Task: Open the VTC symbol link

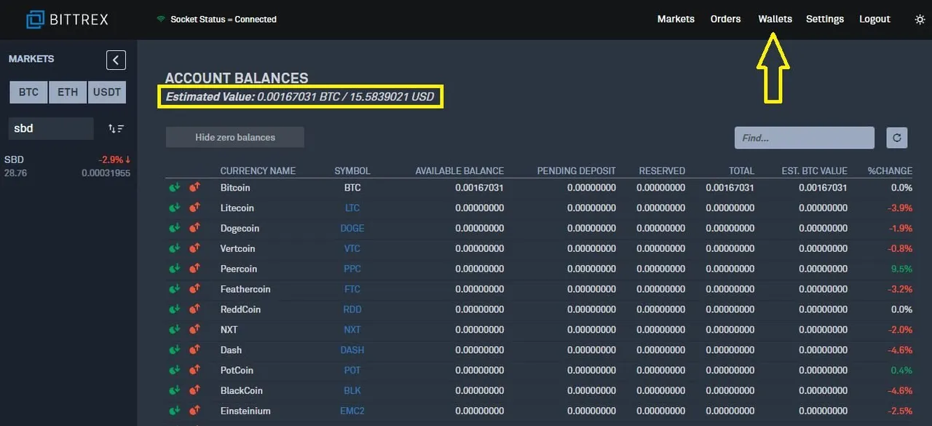Action: [352, 248]
